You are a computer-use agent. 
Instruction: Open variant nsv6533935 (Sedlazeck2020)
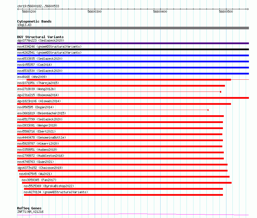coord(40,59)
